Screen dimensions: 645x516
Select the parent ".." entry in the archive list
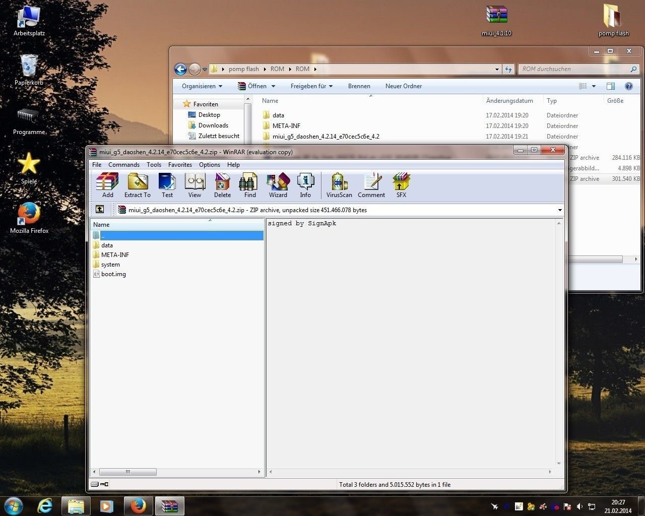178,235
